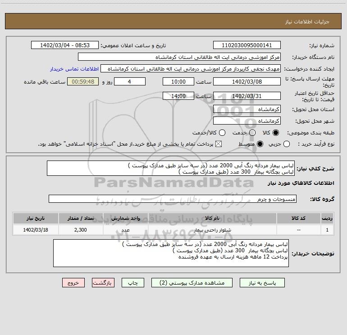Screen dimensions: 347x335
Task: Click the validity hour field 14:00
Action: pos(178,96)
